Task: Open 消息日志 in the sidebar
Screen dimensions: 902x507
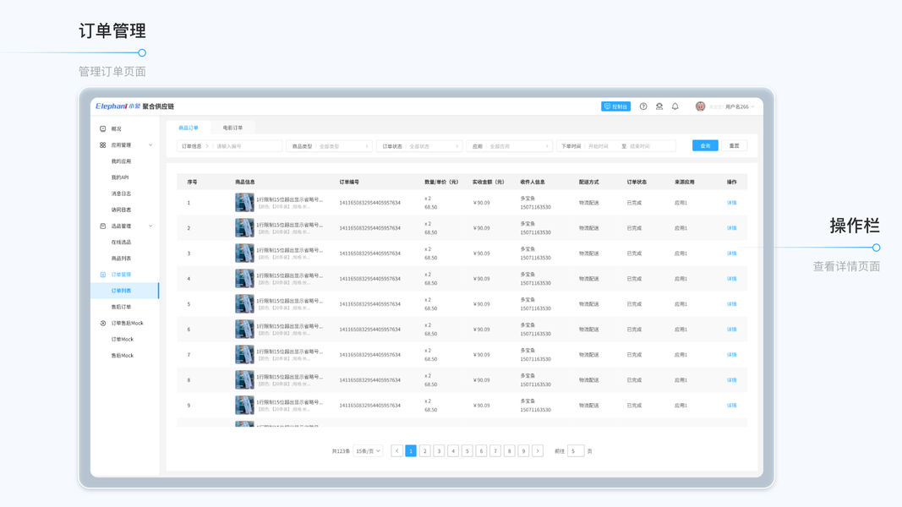Action: click(x=121, y=194)
